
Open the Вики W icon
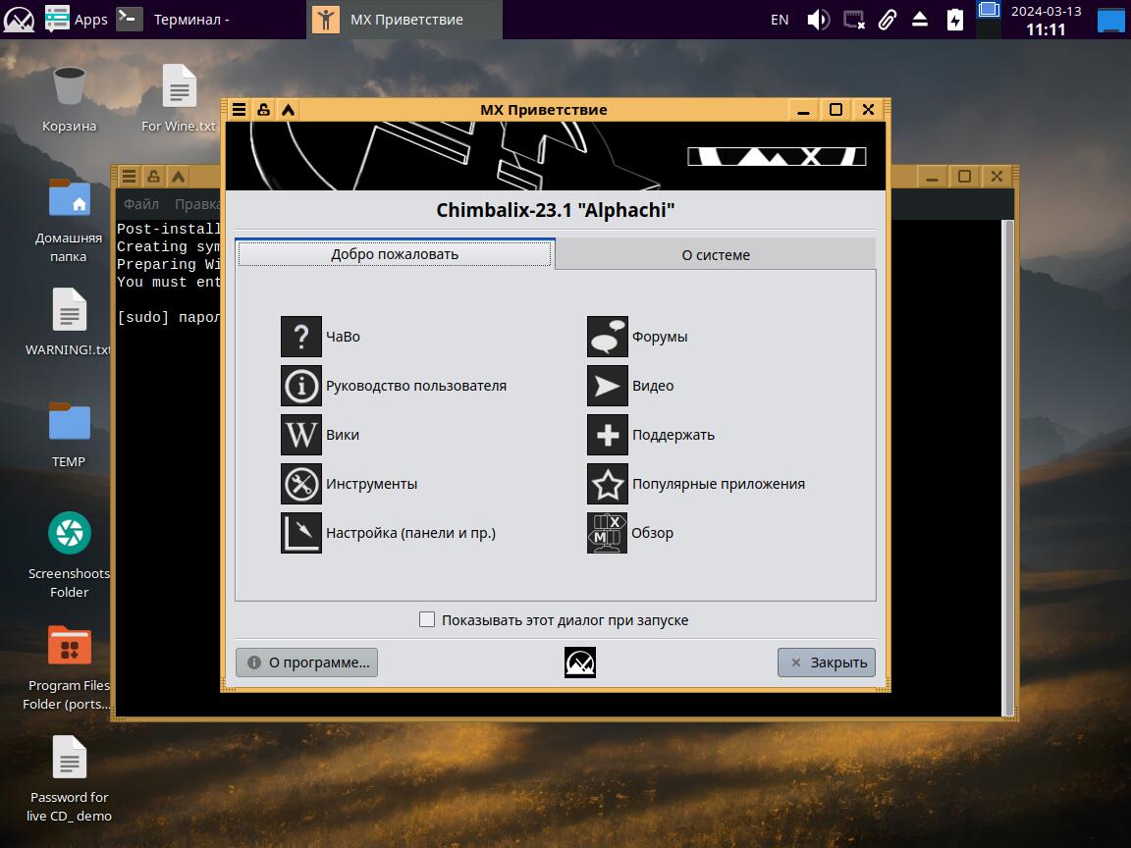click(x=300, y=435)
